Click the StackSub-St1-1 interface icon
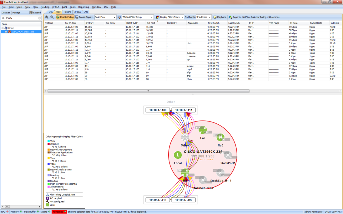 coord(220,173)
